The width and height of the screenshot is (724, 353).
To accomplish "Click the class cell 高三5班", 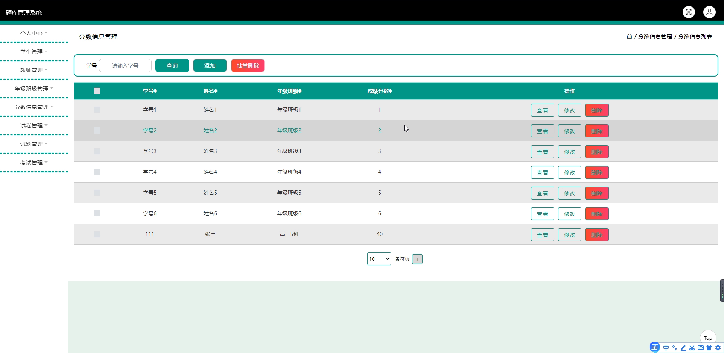I will pos(289,234).
